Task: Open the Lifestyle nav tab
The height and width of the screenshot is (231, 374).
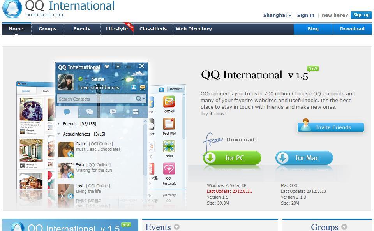Action: click(x=117, y=29)
